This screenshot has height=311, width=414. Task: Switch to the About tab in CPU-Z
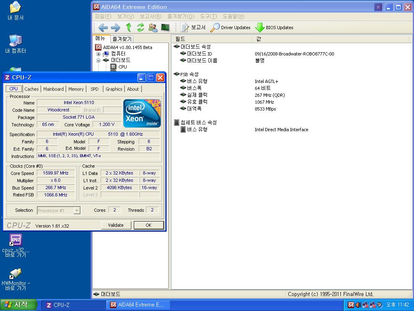pos(133,89)
